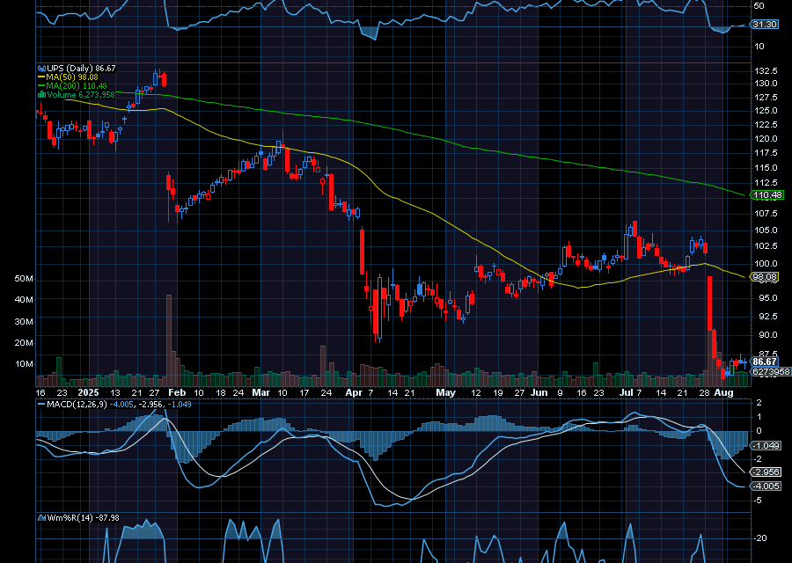Image resolution: width=792 pixels, height=563 pixels.
Task: Click the 6273958 volume tag
Action: 771,371
